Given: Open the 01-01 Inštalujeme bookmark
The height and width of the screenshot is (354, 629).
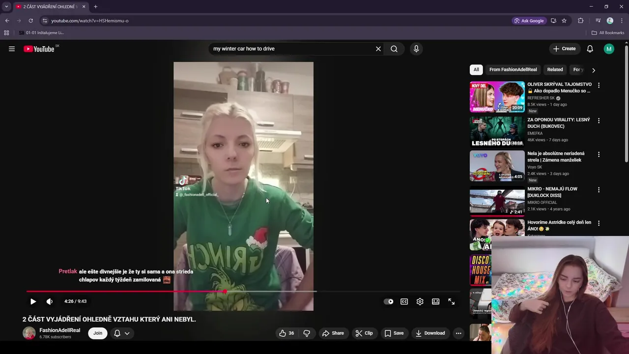Looking at the screenshot, I should (41, 33).
